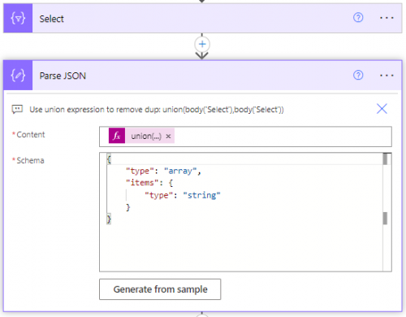The height and width of the screenshot is (317, 406).
Task: Click the Schema field label
Action: [x=30, y=160]
